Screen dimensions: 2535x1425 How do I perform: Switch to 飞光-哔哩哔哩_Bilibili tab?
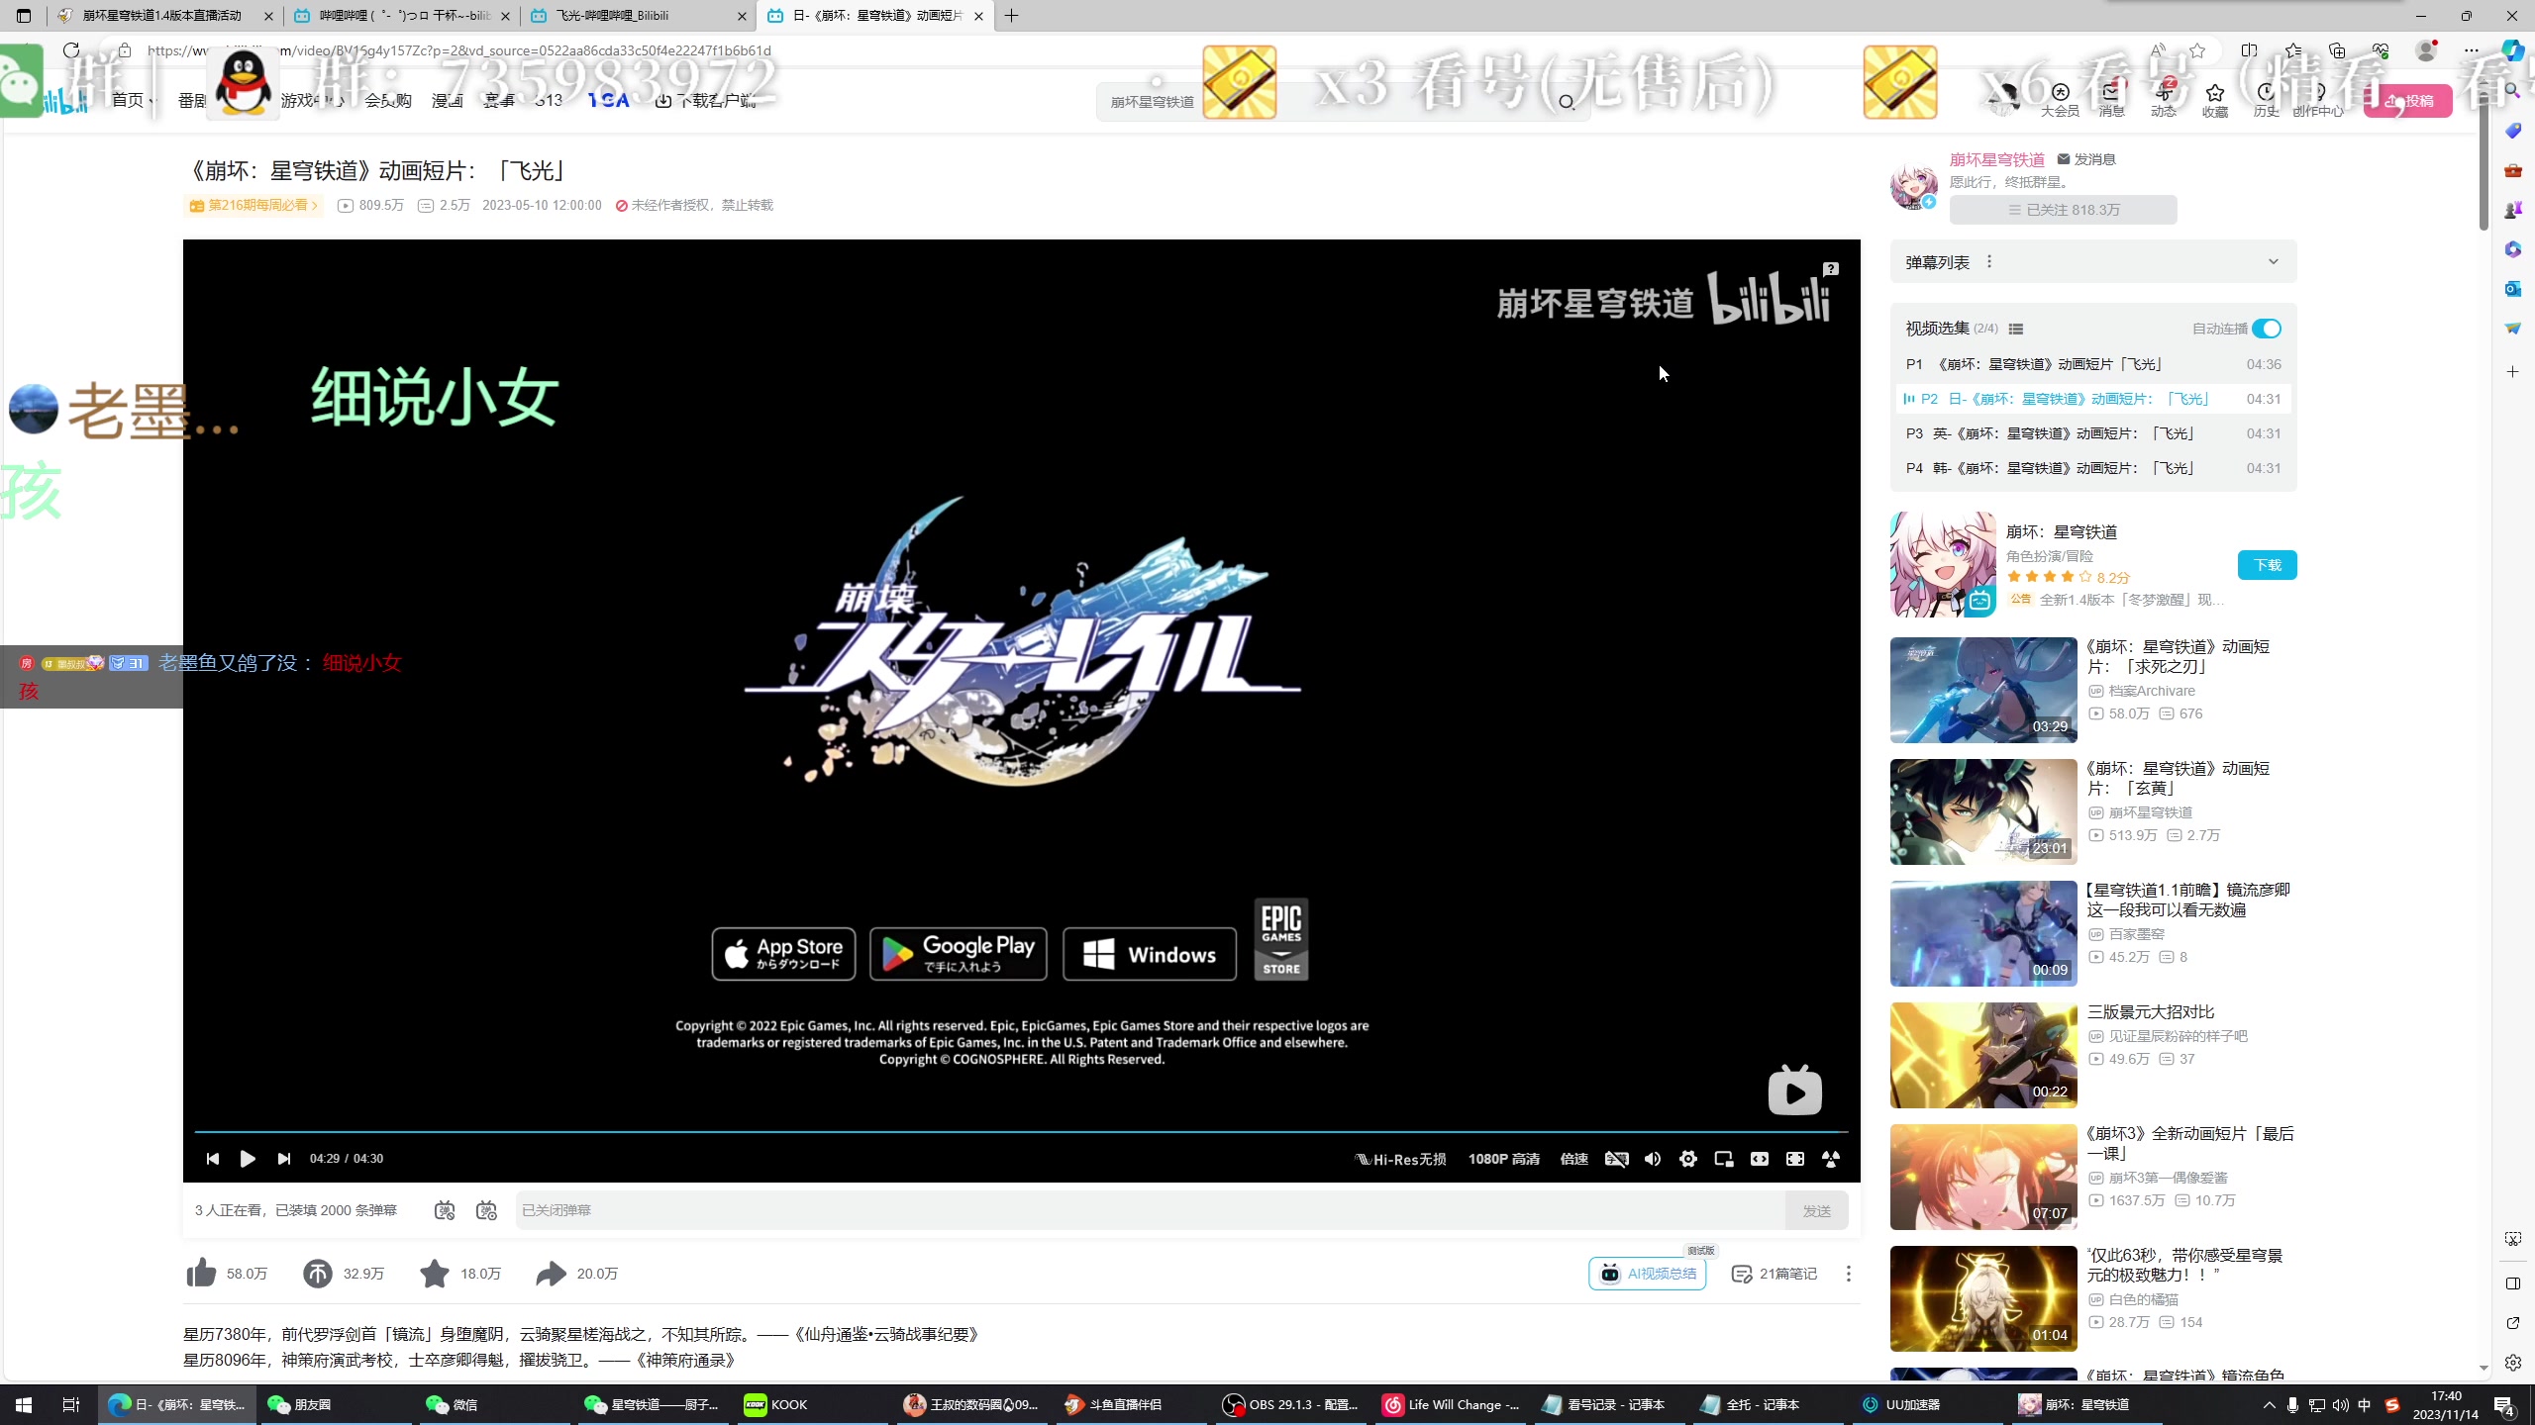pyautogui.click(x=638, y=16)
